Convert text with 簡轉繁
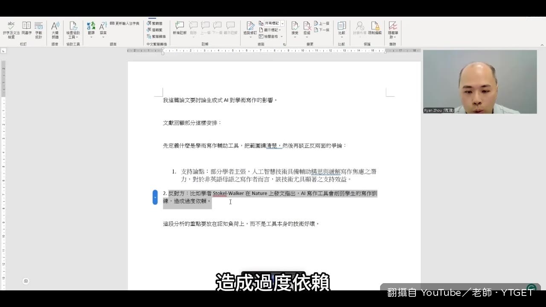Viewport: 546px width, 307px height. [x=154, y=30]
